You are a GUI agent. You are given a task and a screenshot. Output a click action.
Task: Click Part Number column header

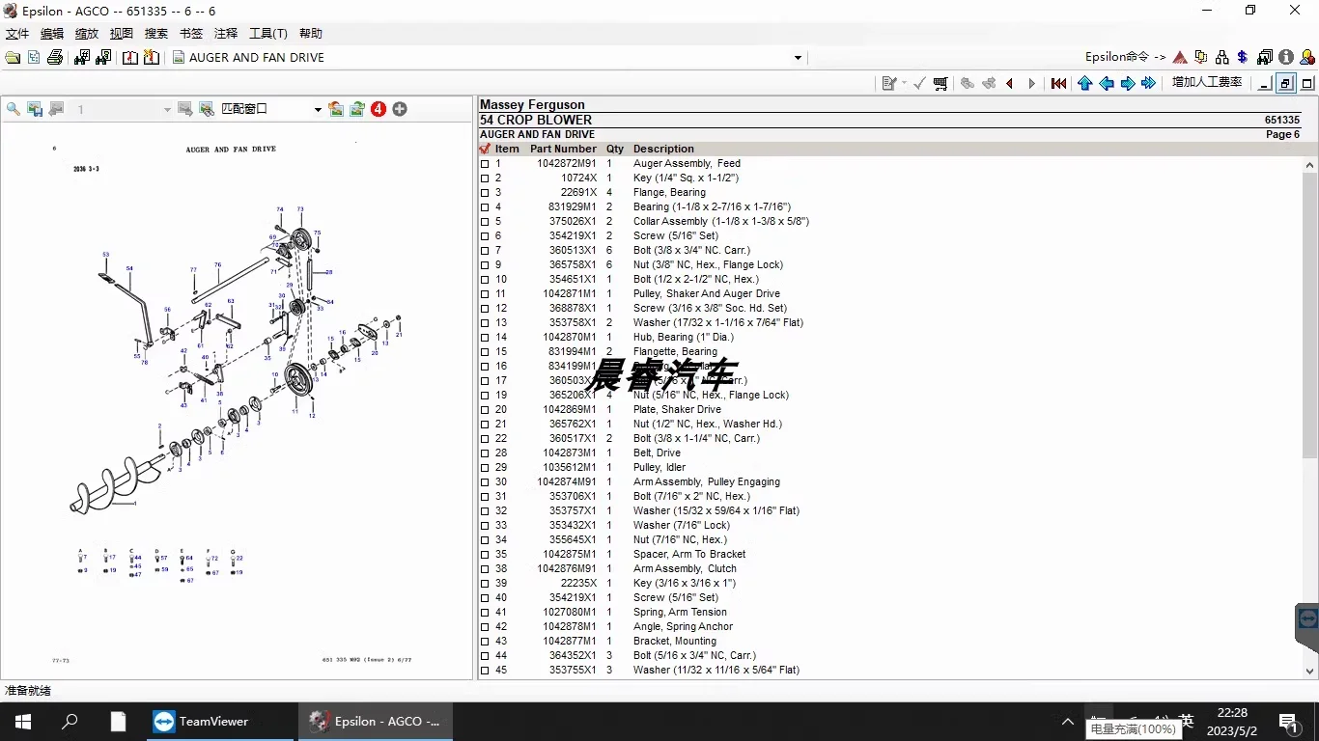click(563, 150)
